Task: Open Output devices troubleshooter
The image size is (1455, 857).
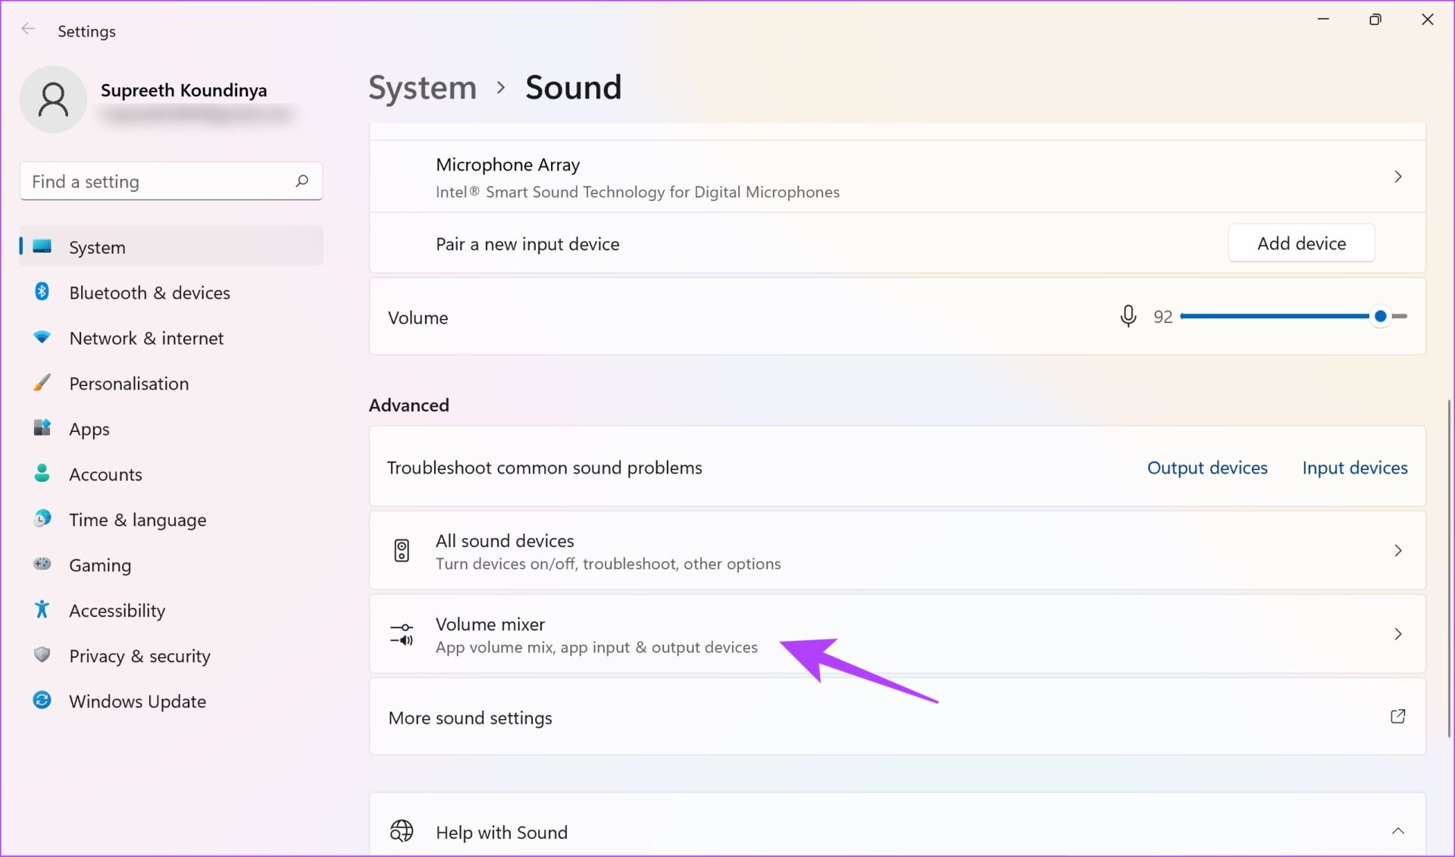Action: 1207,468
